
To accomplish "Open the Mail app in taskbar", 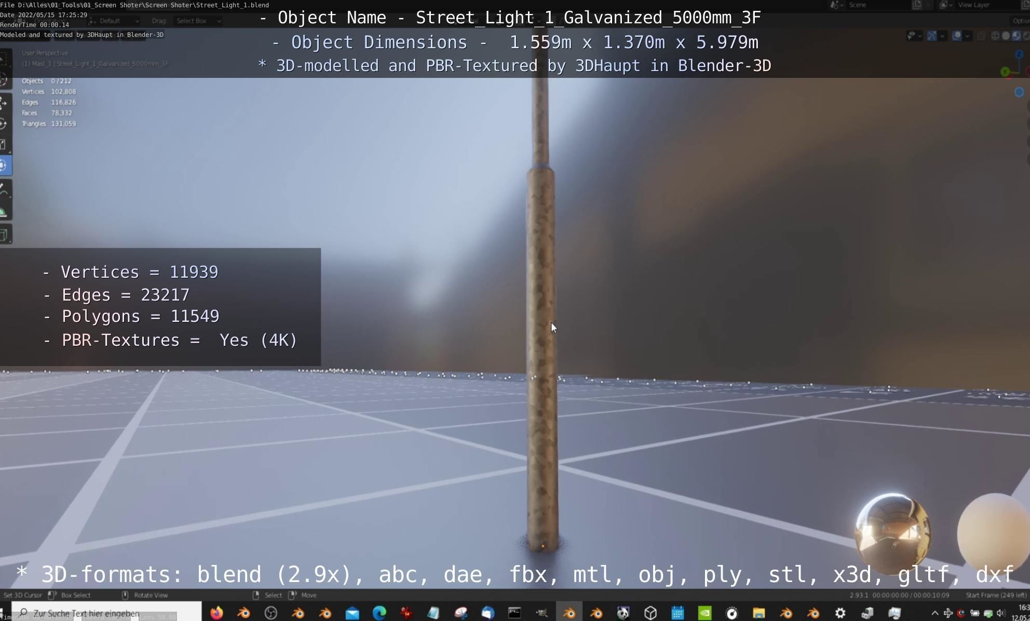I will 352,613.
